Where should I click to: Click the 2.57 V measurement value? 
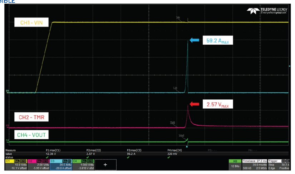90,154
